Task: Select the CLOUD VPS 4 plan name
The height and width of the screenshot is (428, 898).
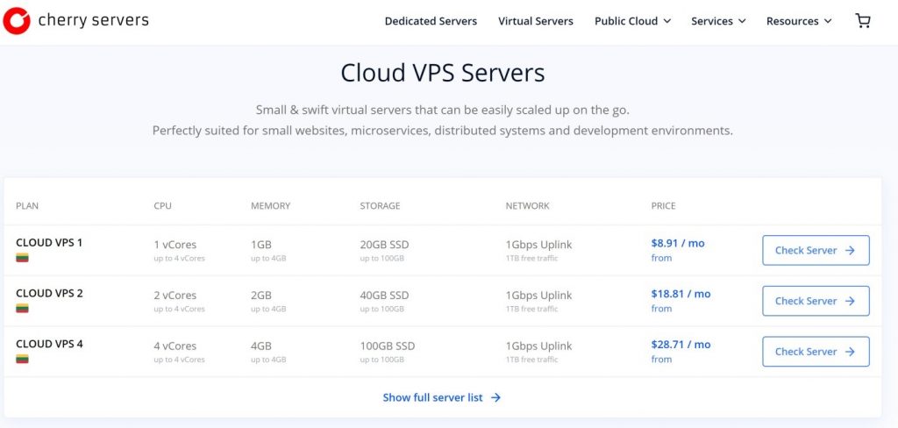Action: pos(49,344)
